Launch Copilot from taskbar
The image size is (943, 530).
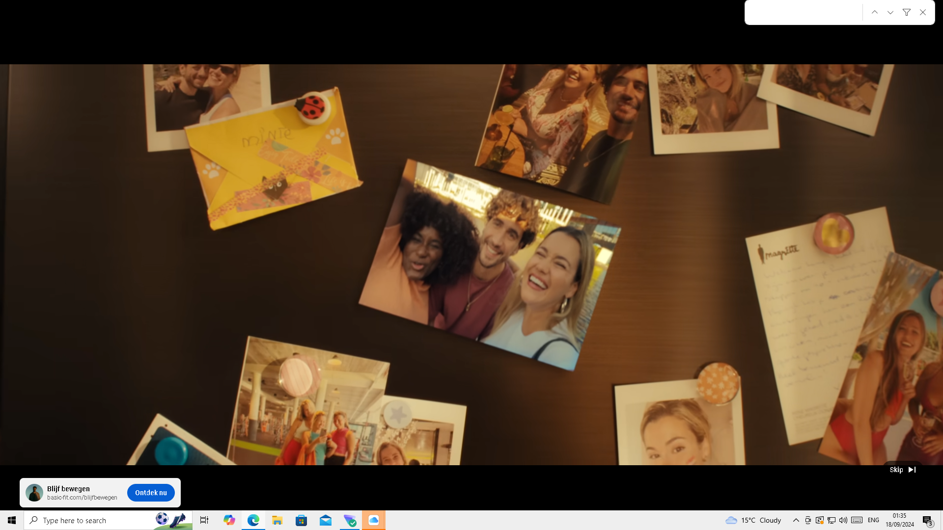click(229, 520)
